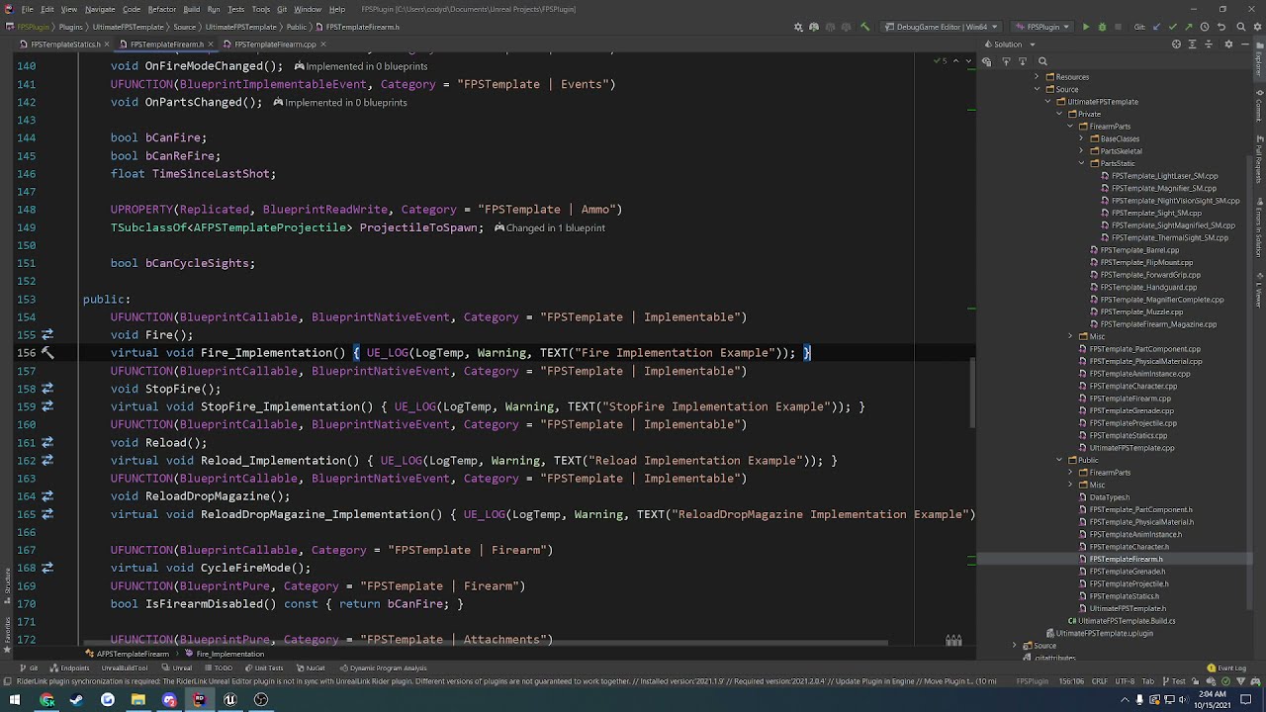Git commit checkmark icon
The height and width of the screenshot is (712, 1266).
pos(1173,27)
